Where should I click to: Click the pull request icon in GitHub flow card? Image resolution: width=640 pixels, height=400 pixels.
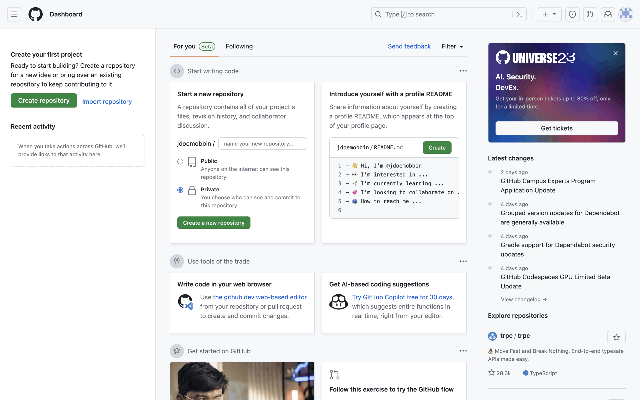point(334,375)
